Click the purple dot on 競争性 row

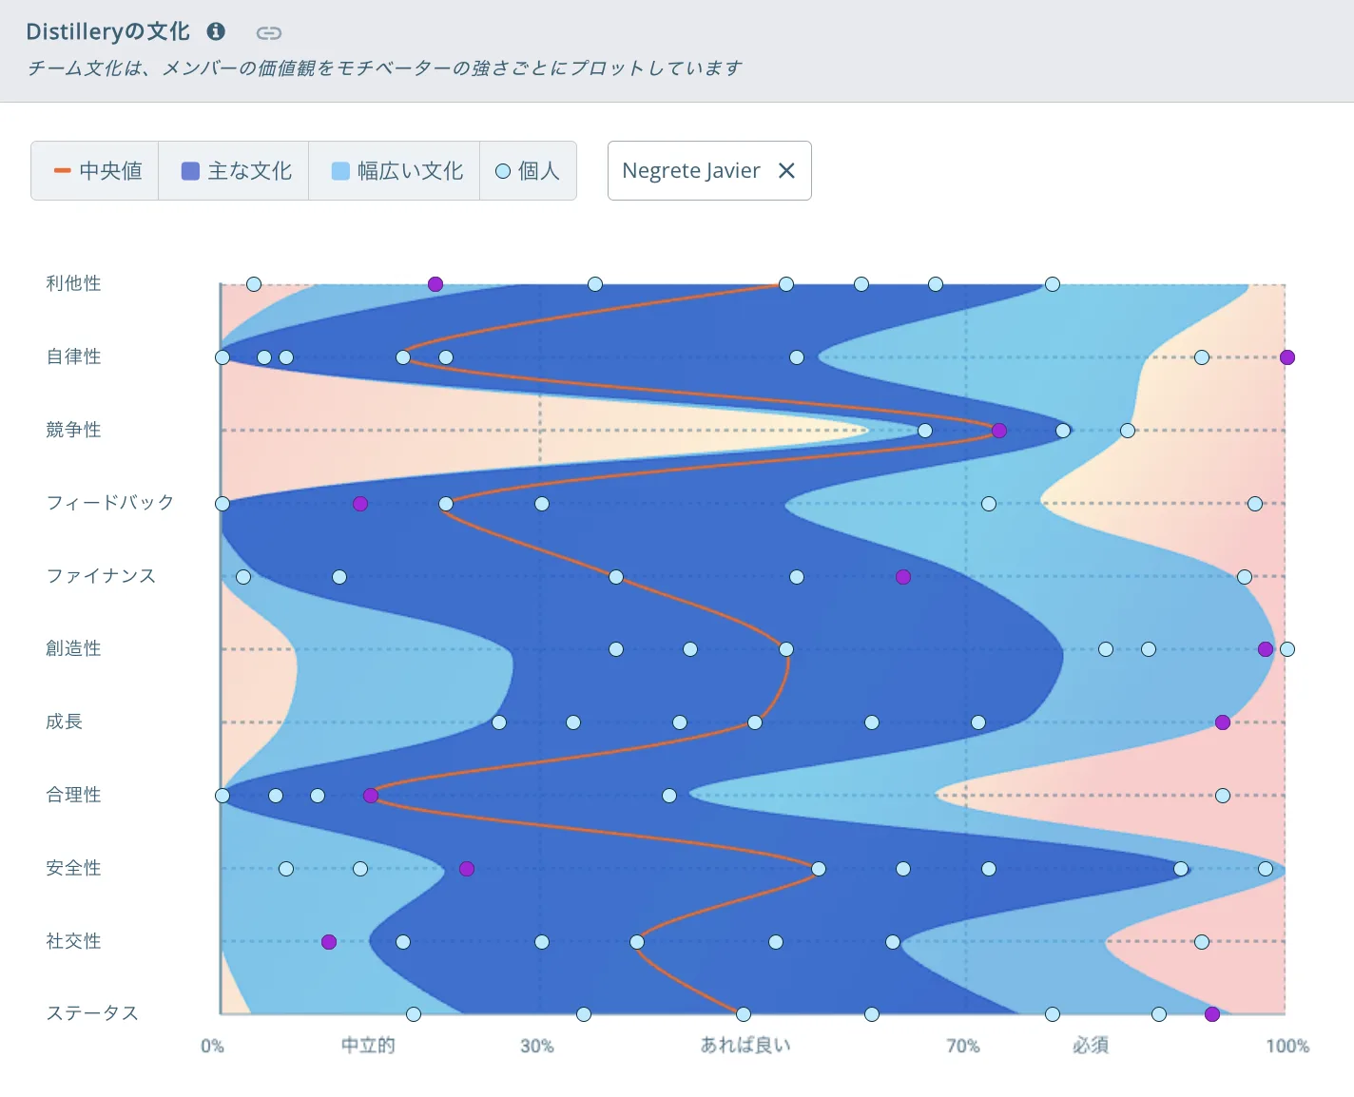point(999,431)
